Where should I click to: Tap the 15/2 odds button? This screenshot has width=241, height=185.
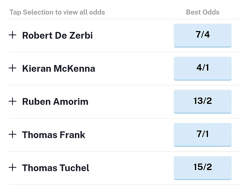[x=203, y=168]
